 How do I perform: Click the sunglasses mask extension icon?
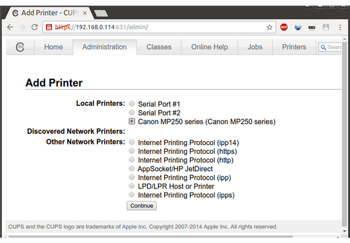[312, 27]
